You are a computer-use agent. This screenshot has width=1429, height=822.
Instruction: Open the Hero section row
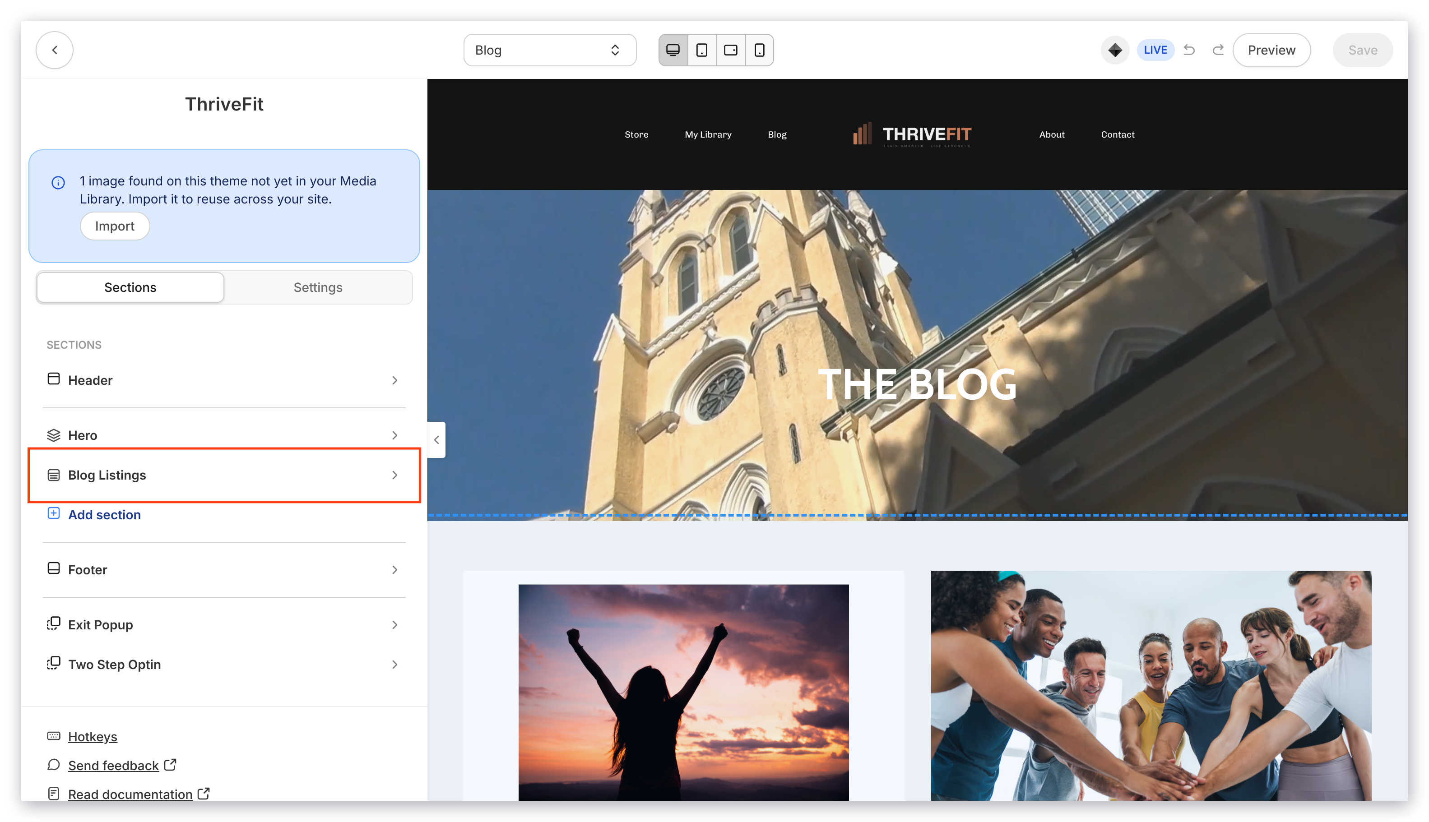click(224, 435)
